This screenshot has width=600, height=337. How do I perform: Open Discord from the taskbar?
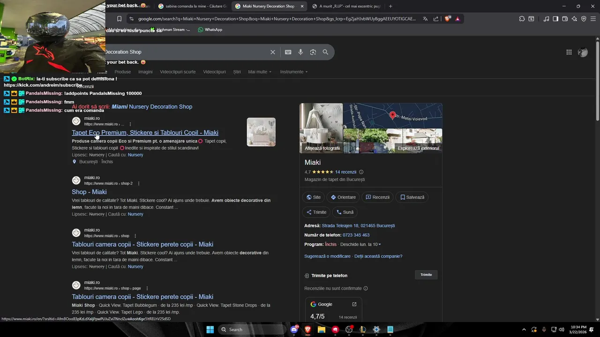coord(294,330)
